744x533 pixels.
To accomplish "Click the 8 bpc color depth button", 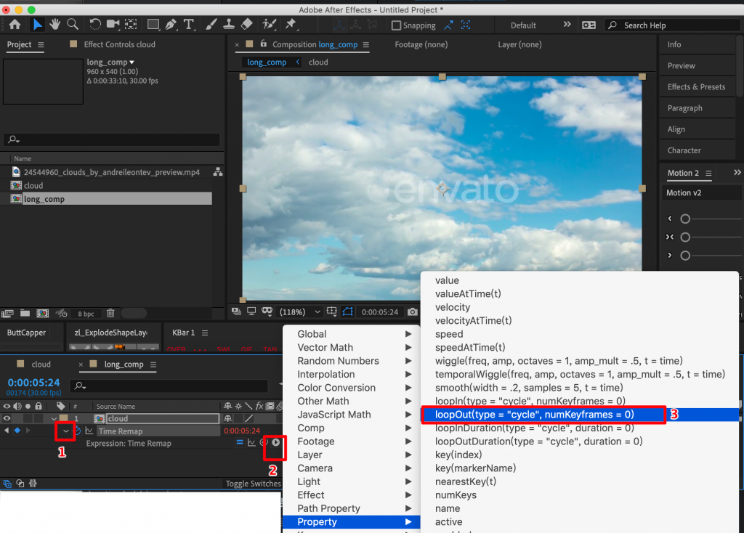I will (86, 314).
